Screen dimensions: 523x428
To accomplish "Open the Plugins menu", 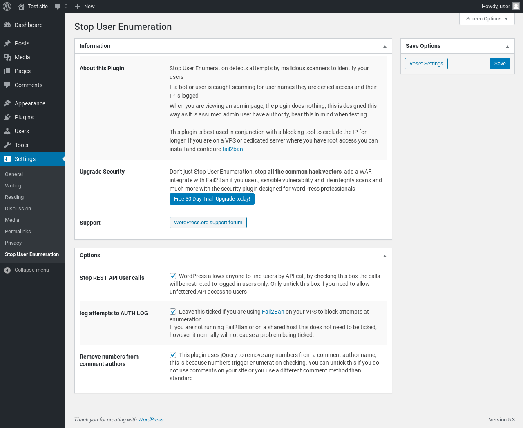I will click(33, 117).
